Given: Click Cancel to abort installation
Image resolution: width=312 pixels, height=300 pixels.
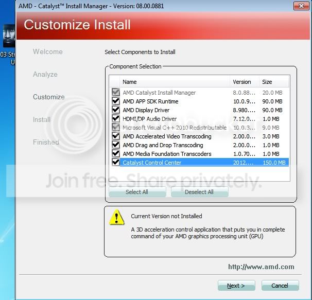Looking at the screenshot, I should pos(280,286).
